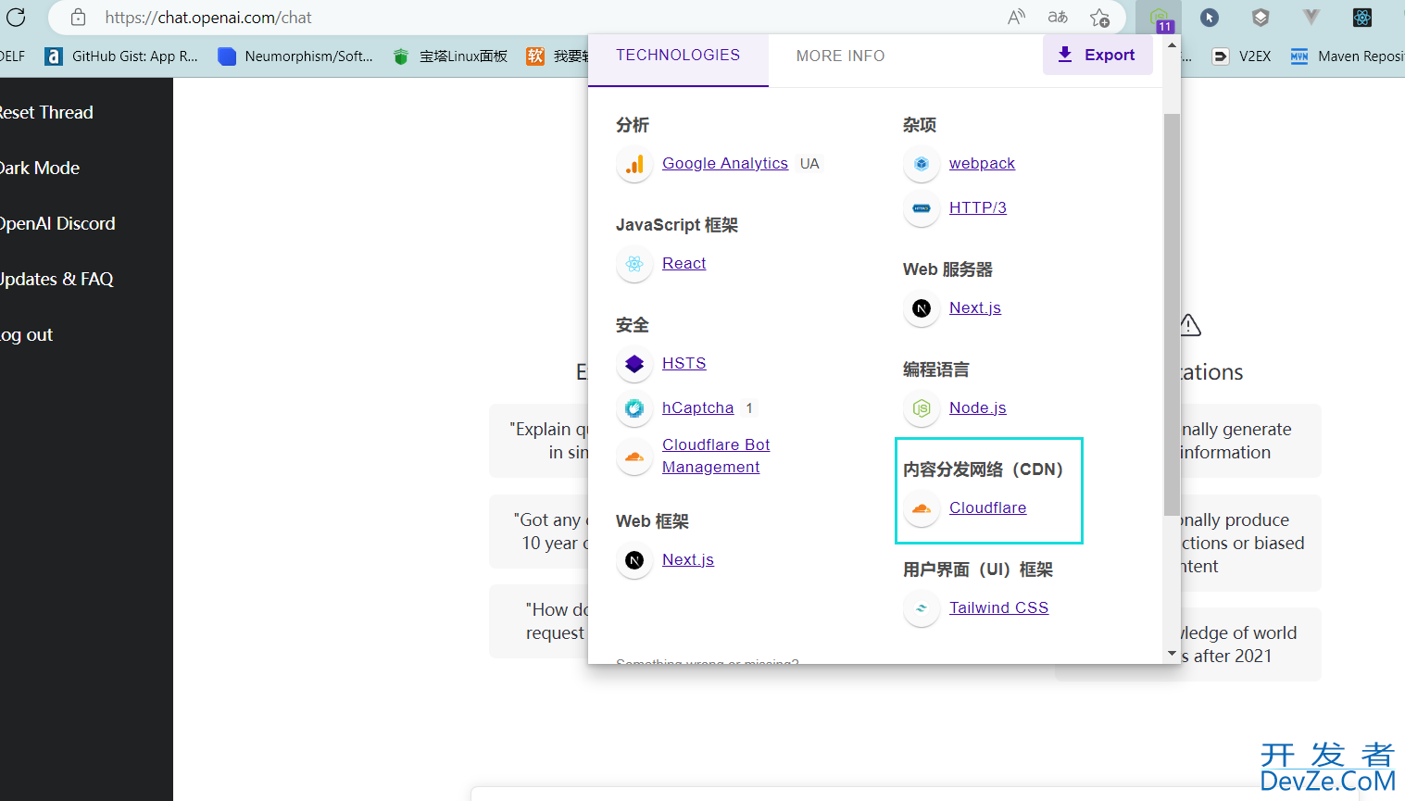The width and height of the screenshot is (1405, 801).
Task: Open the Cloudflare link under CDN
Action: (x=987, y=507)
